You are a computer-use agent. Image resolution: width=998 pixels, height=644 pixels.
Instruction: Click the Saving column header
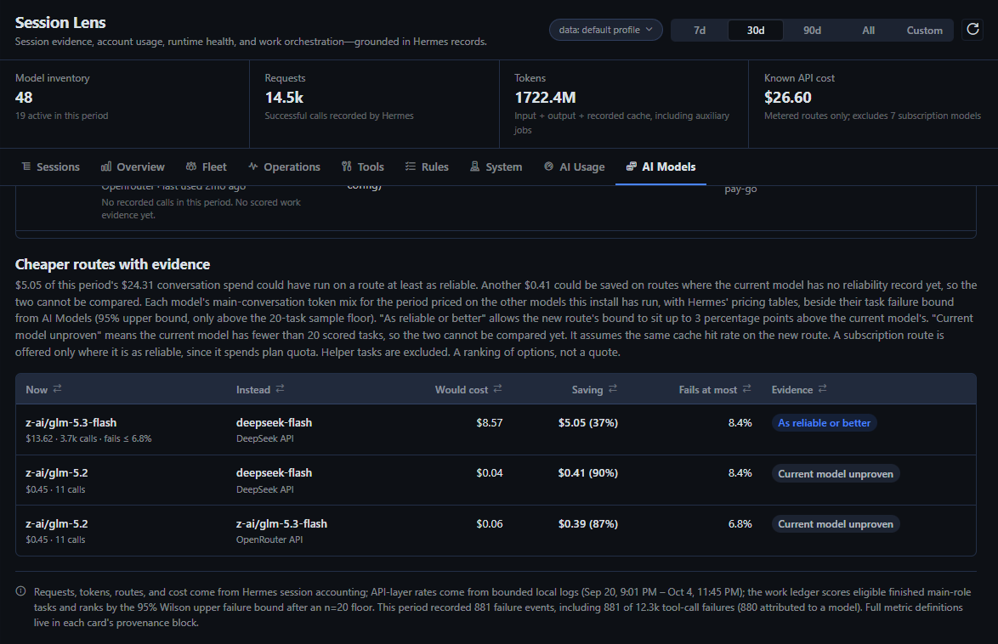[594, 389]
